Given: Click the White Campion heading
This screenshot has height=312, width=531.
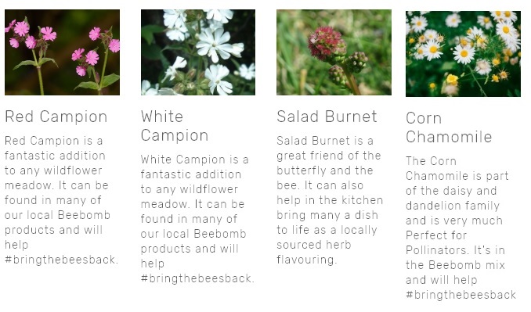Looking at the screenshot, I should tap(175, 126).
